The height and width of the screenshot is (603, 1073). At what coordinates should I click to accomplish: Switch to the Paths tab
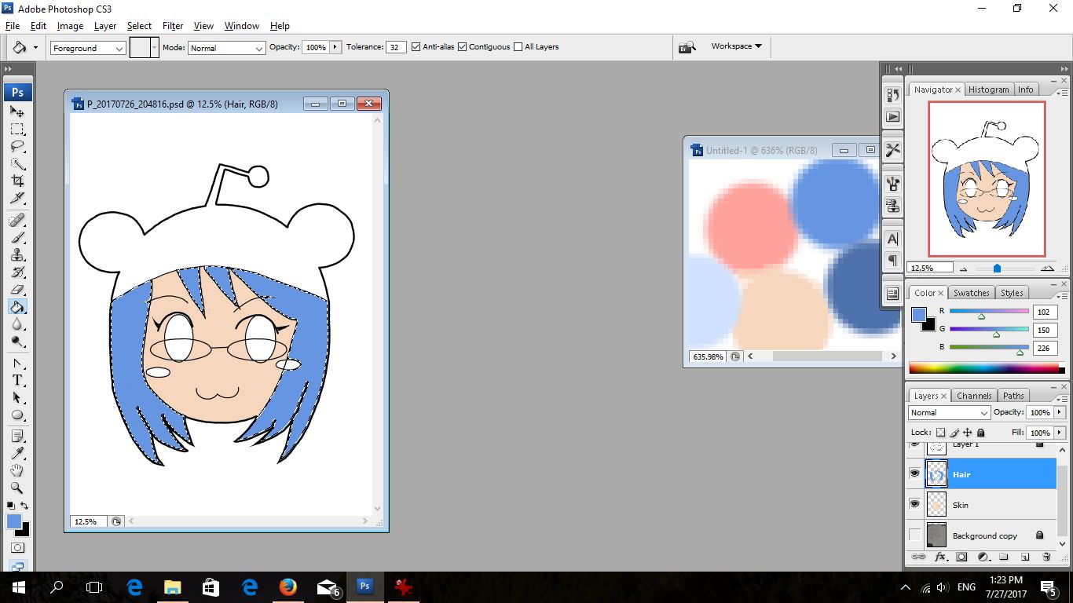1013,396
